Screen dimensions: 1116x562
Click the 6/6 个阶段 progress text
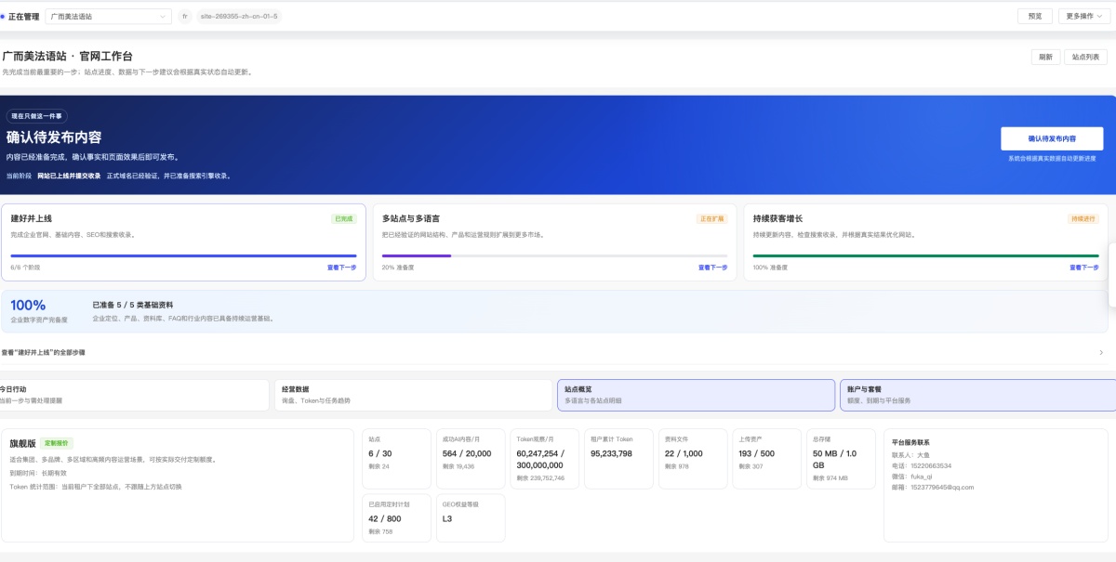coord(25,267)
